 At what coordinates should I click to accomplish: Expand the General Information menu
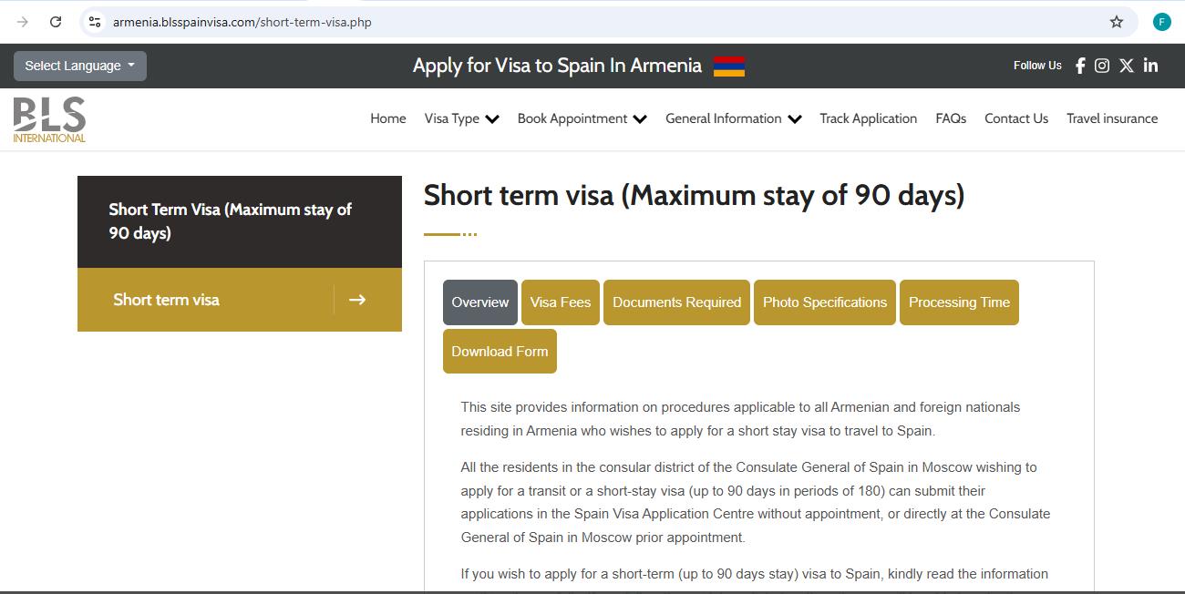coord(733,118)
